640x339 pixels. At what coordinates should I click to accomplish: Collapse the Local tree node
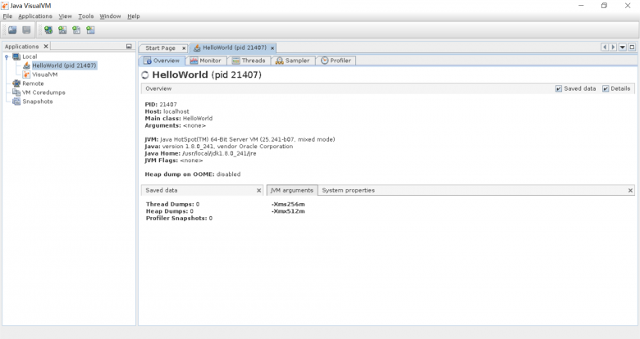[x=7, y=56]
